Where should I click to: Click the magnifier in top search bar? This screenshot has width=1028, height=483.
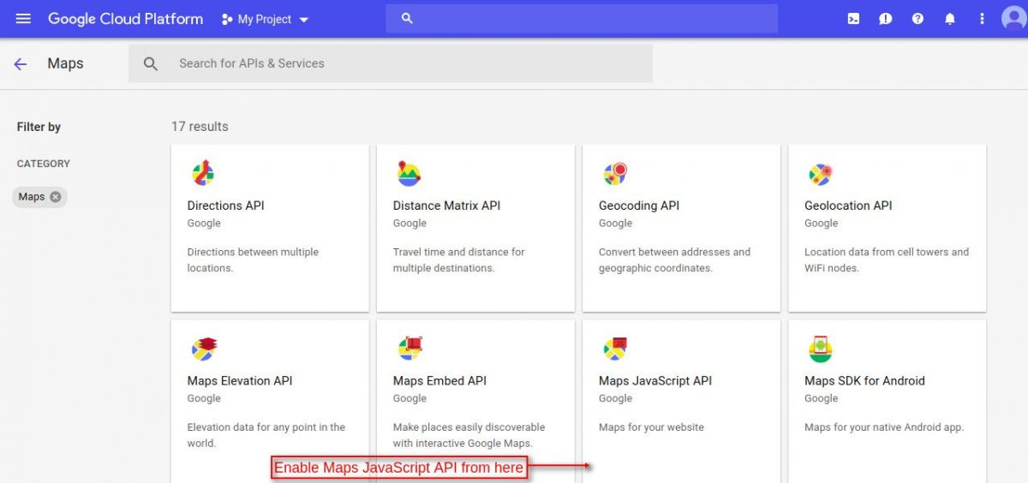(407, 18)
